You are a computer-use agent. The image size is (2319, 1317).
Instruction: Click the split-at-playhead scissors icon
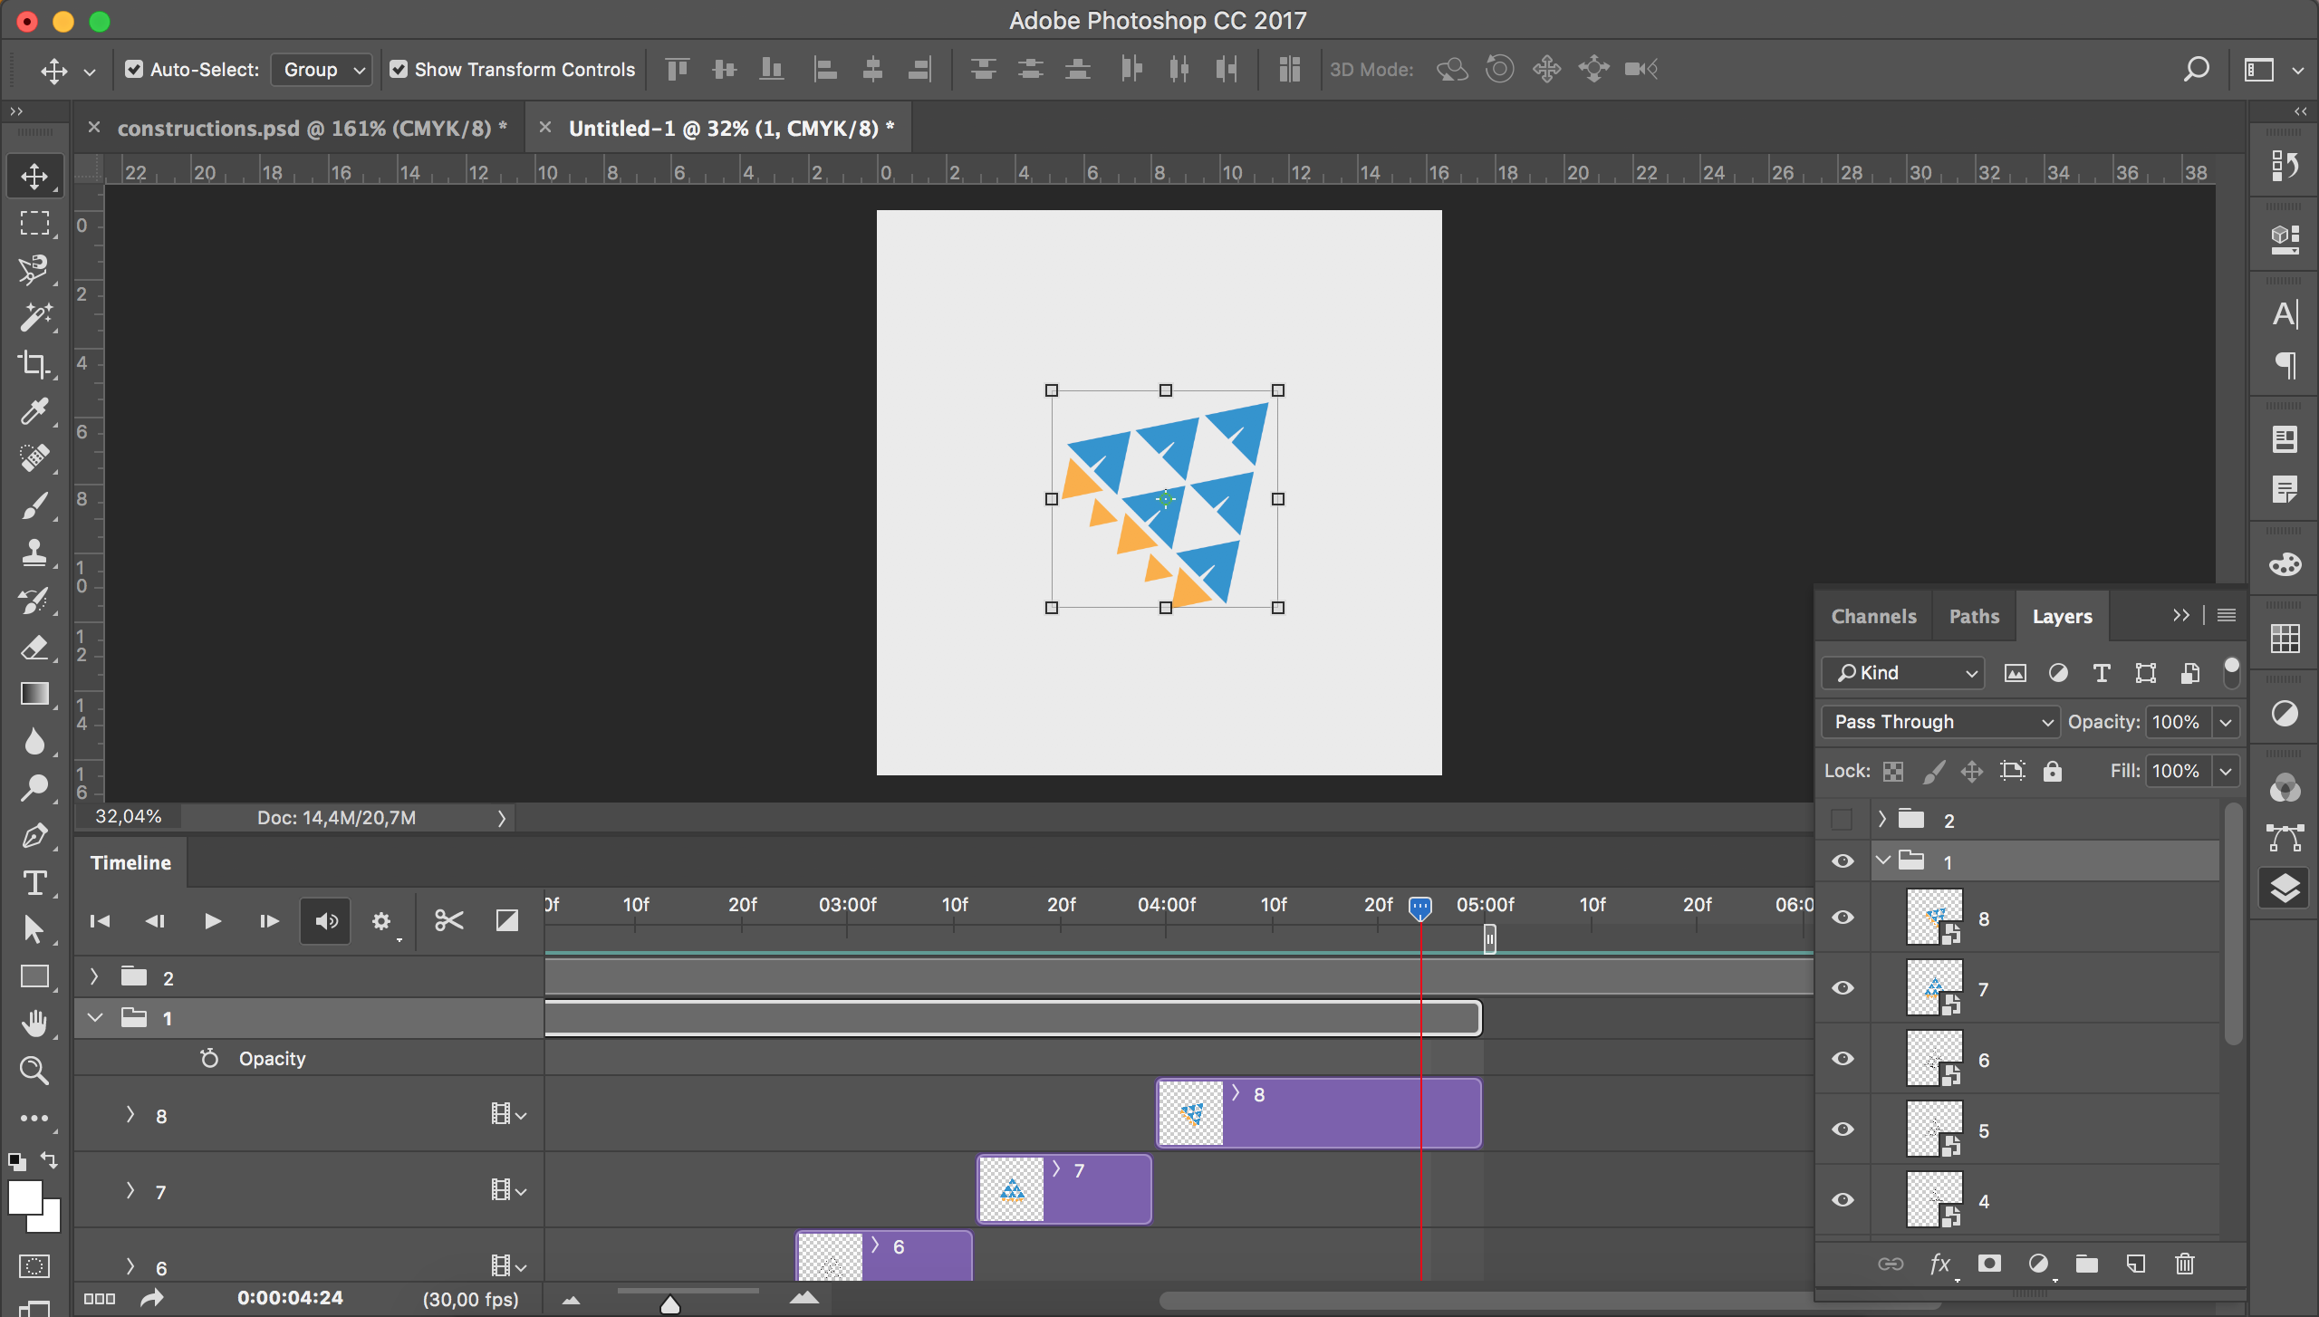point(448,921)
